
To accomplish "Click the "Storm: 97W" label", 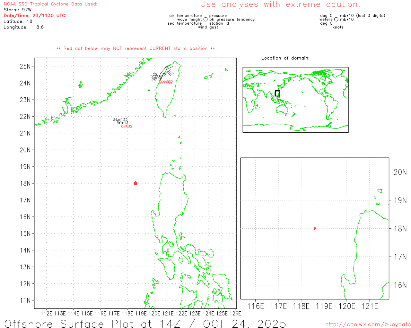I will click(18, 10).
